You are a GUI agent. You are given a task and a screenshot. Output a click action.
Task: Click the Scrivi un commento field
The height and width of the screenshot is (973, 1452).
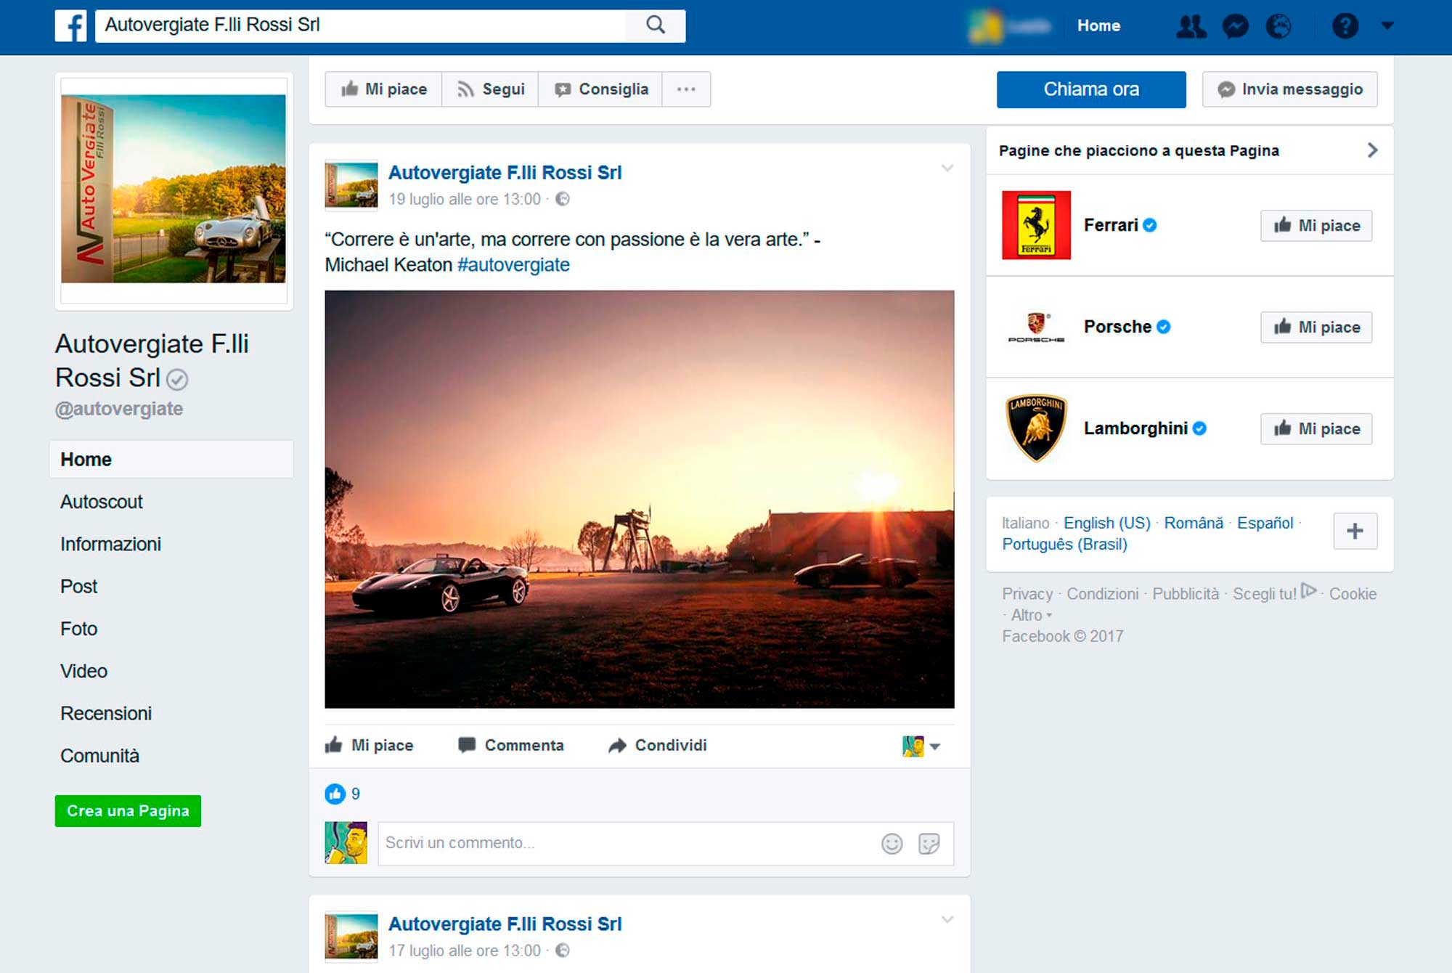click(x=624, y=843)
